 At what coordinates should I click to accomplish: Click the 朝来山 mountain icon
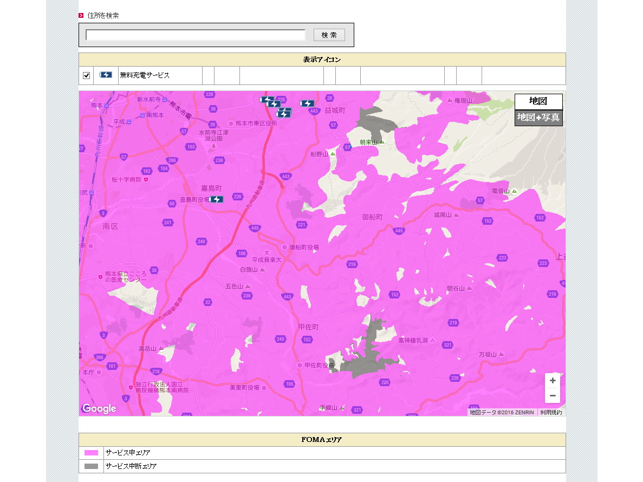382,142
